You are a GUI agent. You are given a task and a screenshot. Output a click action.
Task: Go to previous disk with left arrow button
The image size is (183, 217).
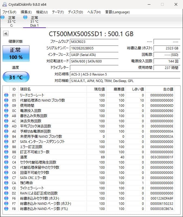(x=6, y=33)
